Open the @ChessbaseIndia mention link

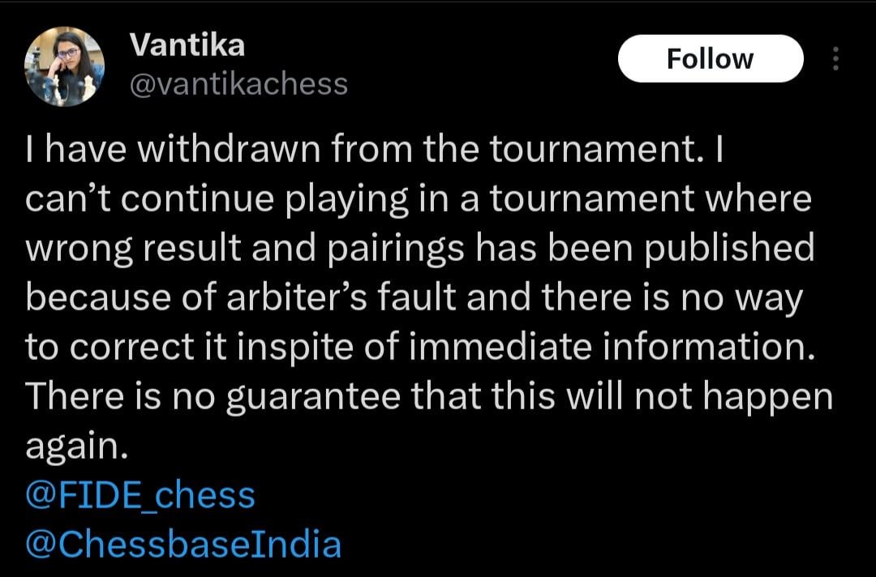[183, 545]
